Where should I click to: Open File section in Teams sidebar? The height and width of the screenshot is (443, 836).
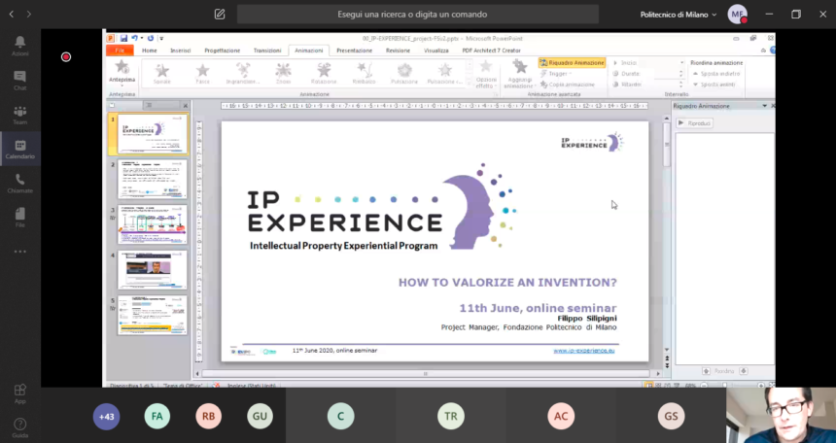pos(20,217)
